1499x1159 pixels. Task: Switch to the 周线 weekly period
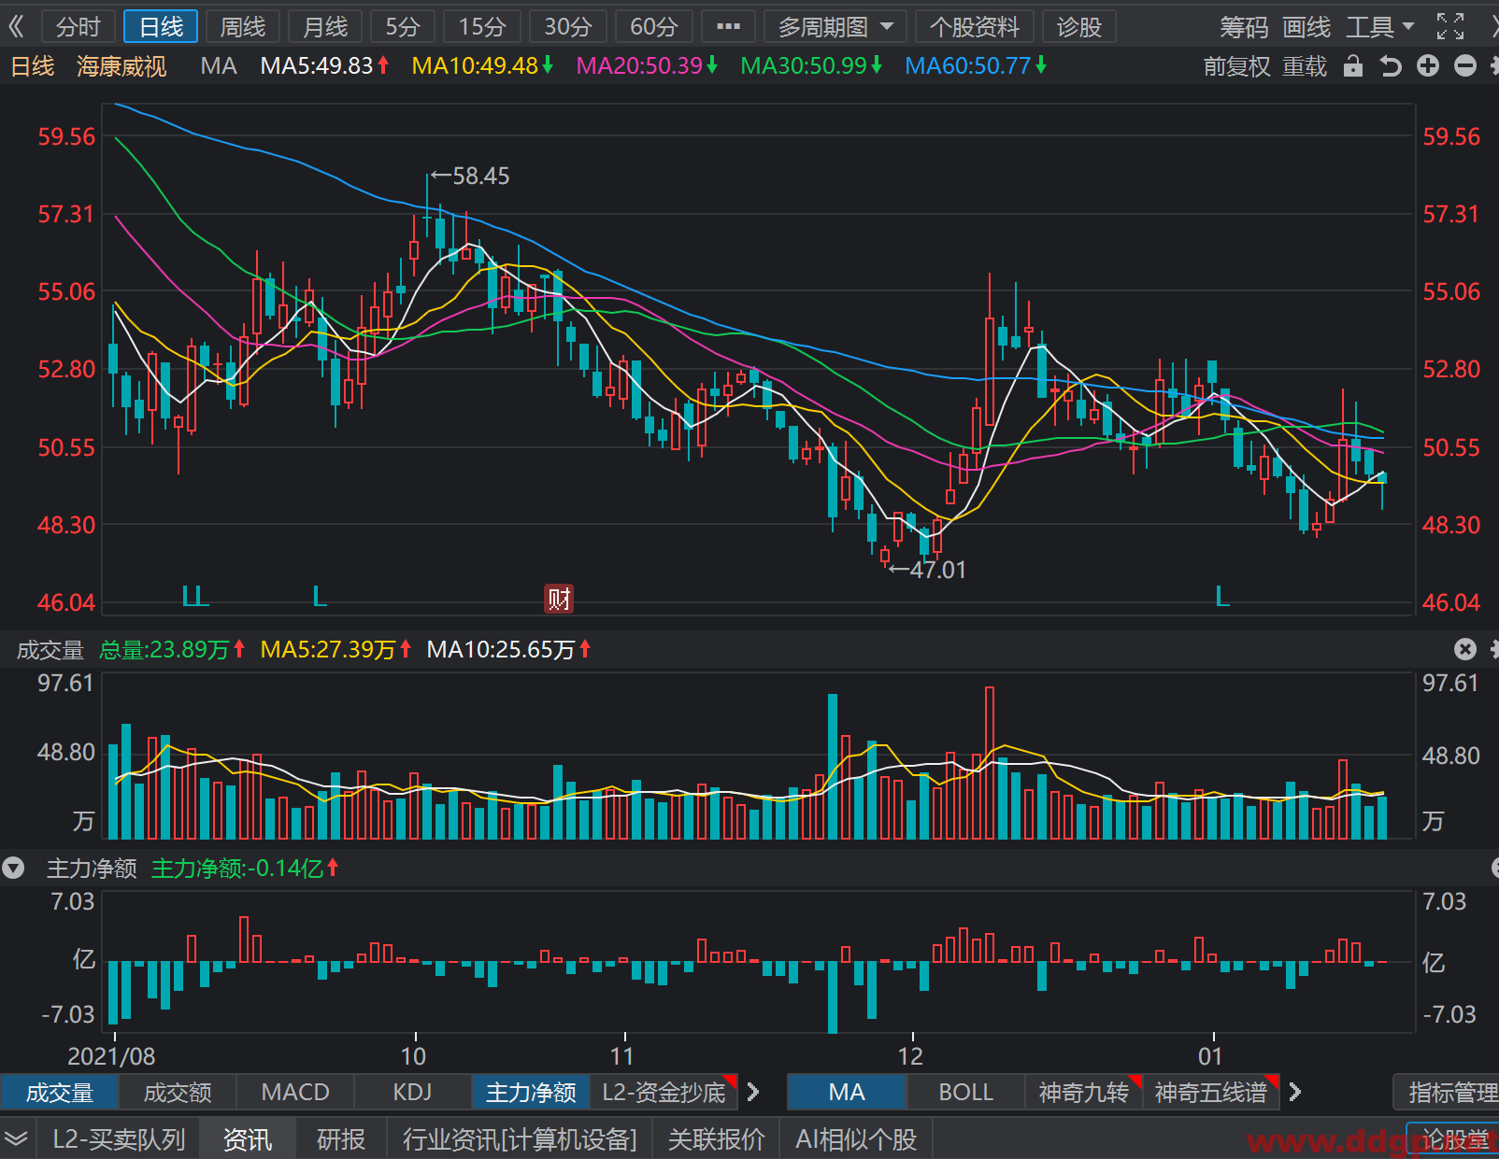point(243,27)
